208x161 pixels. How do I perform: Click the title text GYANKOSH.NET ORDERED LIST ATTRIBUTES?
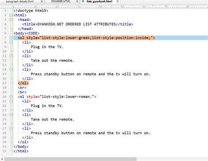click(x=76, y=24)
